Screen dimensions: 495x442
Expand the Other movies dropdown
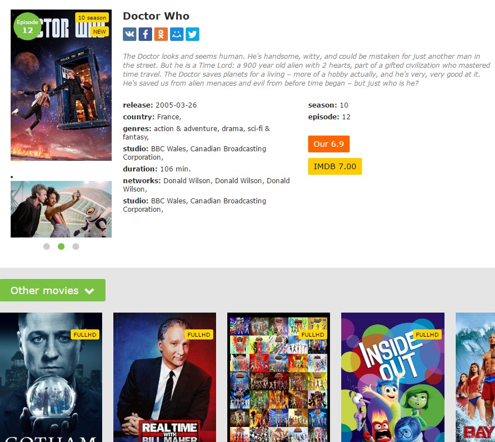pos(53,290)
